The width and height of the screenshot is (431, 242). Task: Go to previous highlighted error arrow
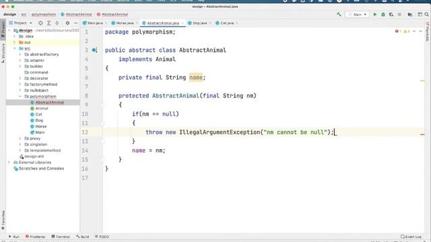tap(414, 32)
